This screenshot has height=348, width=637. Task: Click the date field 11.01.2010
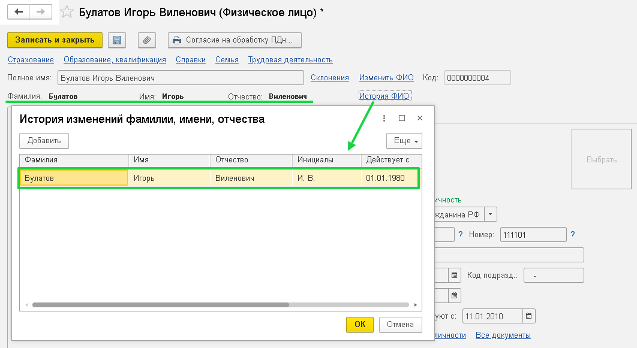(x=492, y=316)
